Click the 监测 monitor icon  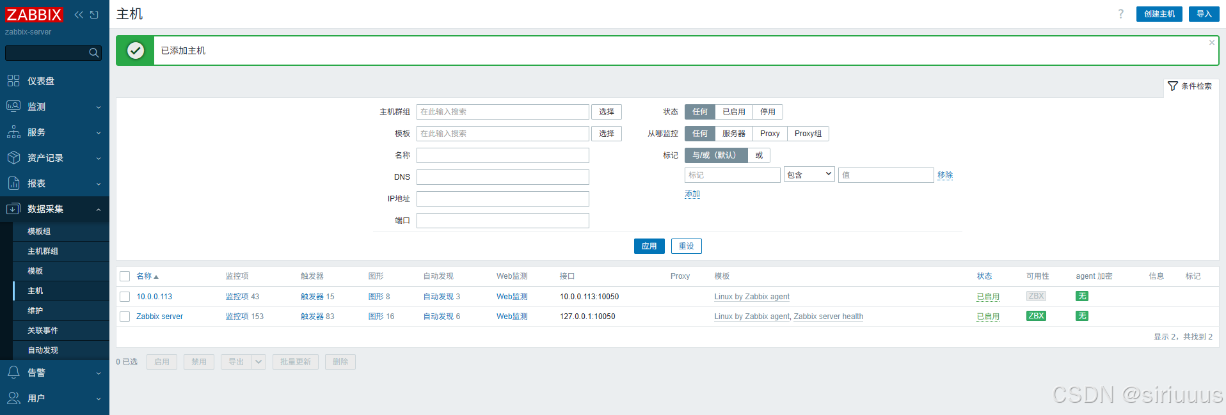pyautogui.click(x=13, y=106)
